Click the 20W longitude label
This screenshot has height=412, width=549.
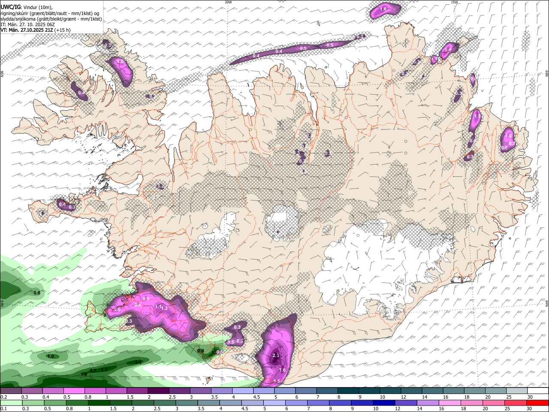228,2
